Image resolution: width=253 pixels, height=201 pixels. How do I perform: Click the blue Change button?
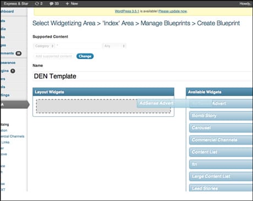(x=85, y=56)
